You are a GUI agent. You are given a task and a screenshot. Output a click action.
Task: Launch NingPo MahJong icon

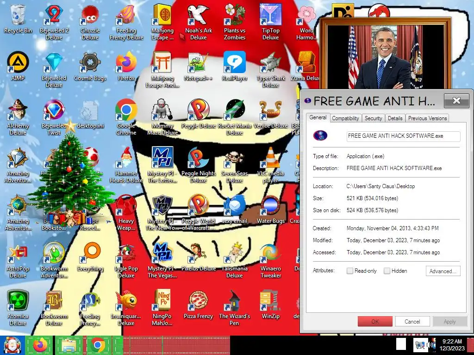(162, 308)
